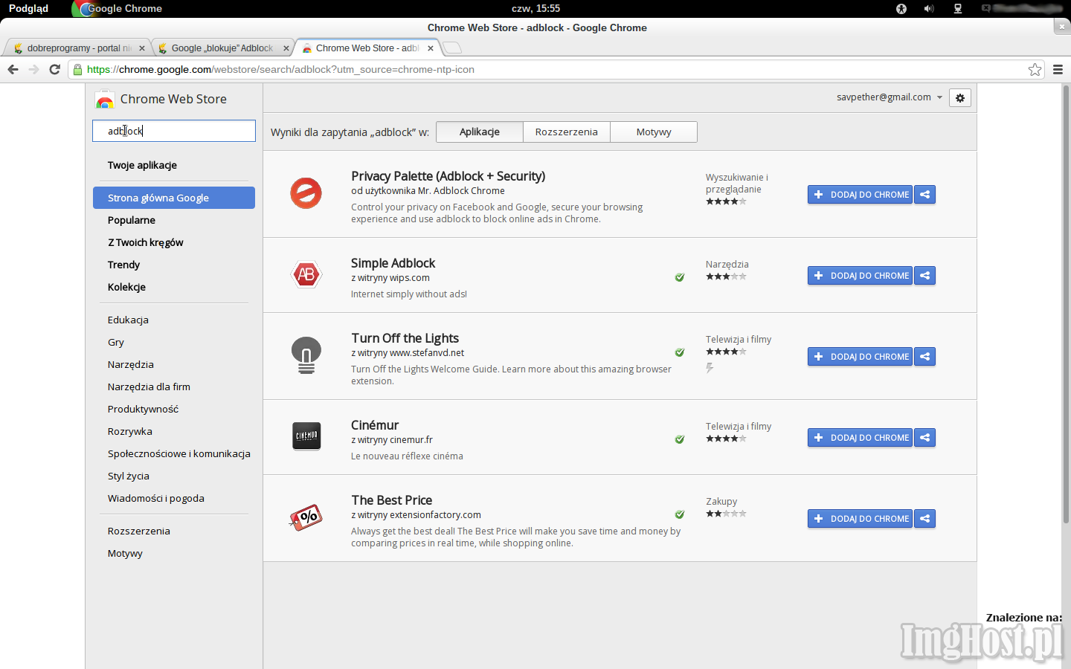This screenshot has height=669, width=1071.
Task: Click the Turn Off the Lights bulb icon
Action: [306, 355]
